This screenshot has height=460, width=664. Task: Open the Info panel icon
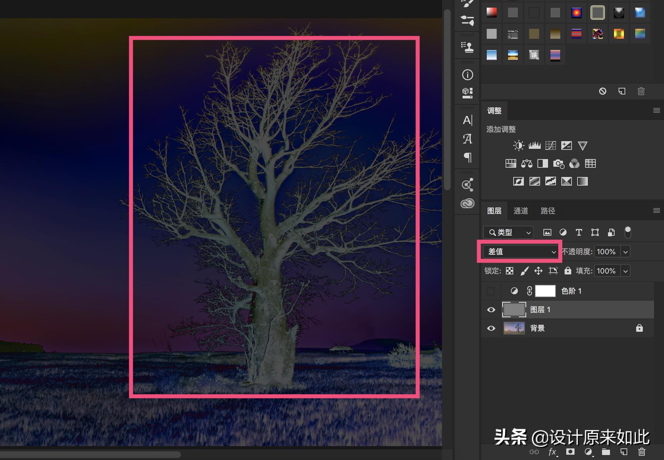click(x=467, y=75)
